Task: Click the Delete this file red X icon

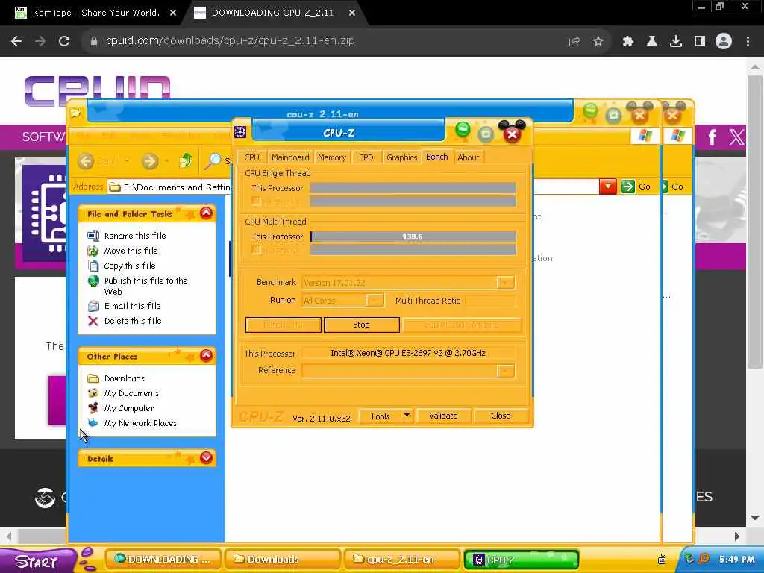Action: pos(93,321)
